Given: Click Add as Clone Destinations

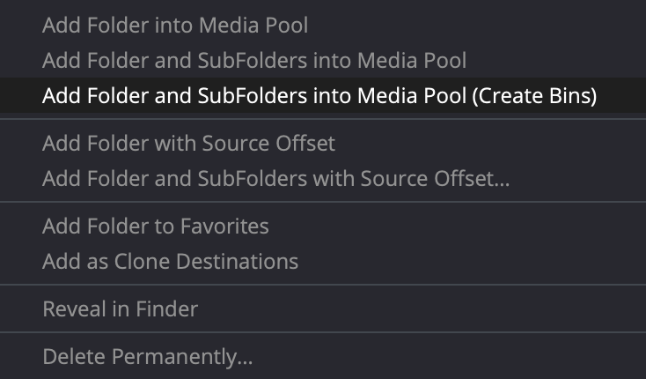Looking at the screenshot, I should [x=170, y=262].
